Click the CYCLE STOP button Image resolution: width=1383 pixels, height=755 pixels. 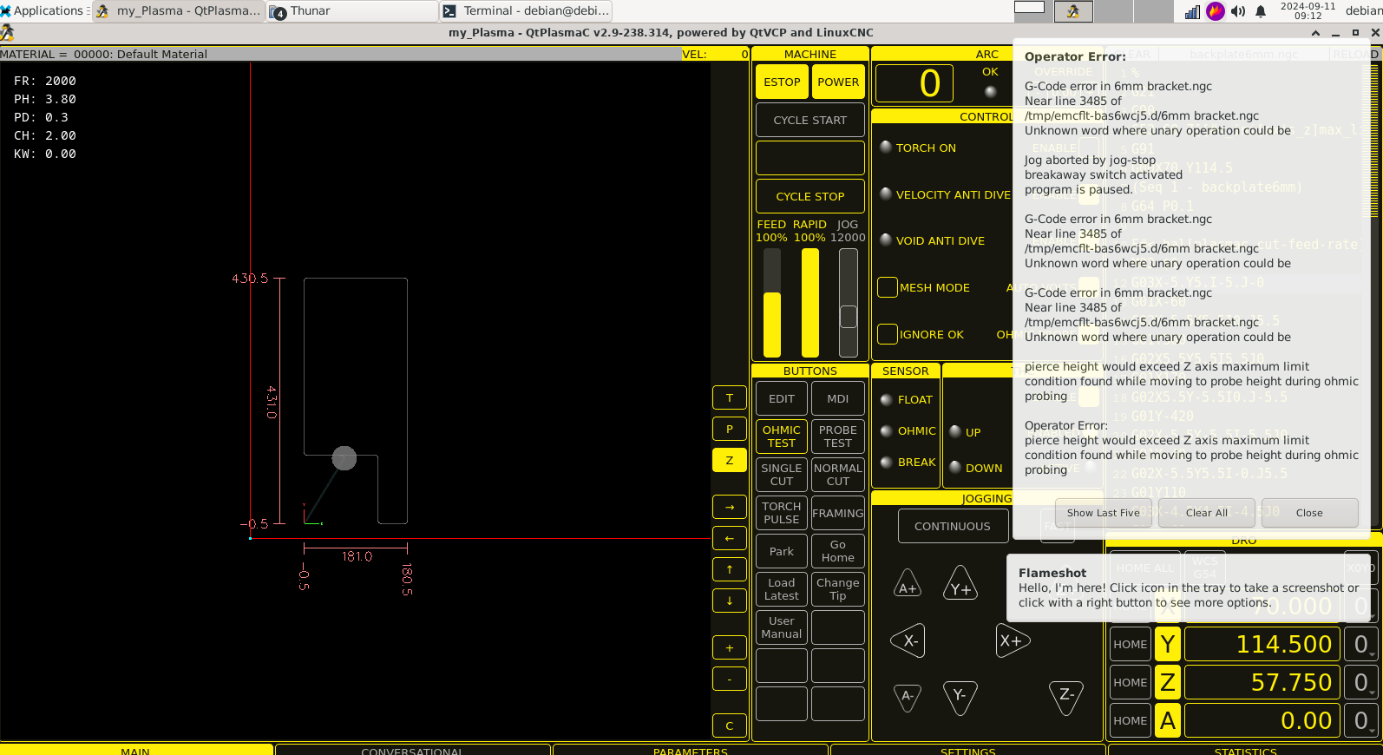(x=810, y=196)
